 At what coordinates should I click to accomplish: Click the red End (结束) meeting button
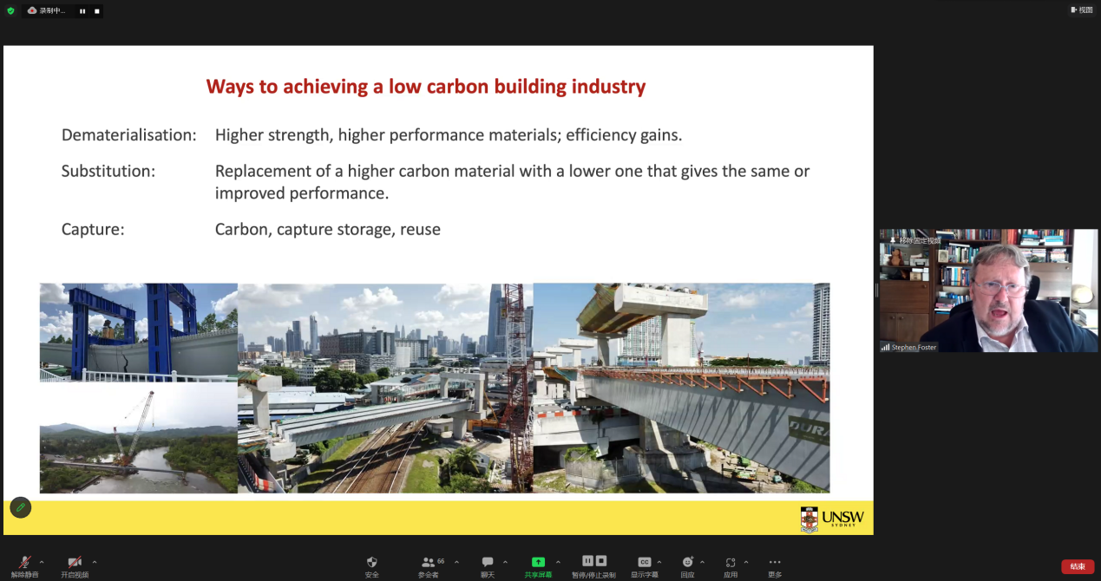[1078, 566]
